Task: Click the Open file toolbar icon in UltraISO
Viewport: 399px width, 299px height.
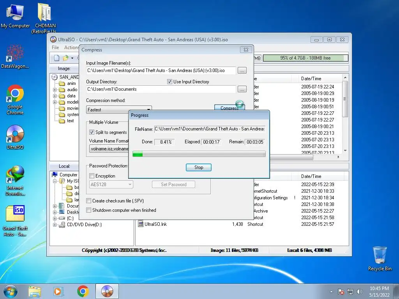Action: (65, 58)
